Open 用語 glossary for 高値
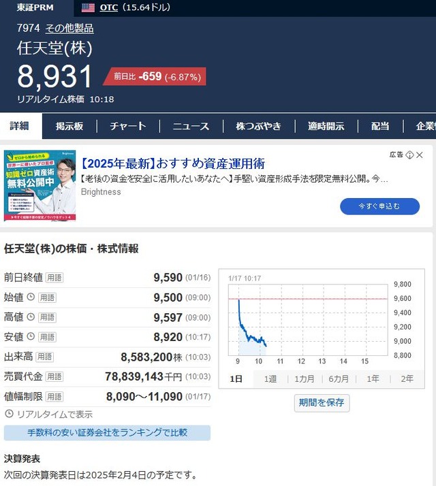436x486 pixels. coord(47,317)
